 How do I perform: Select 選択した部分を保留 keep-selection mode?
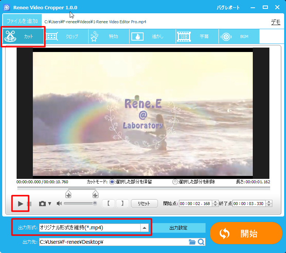tap(131, 182)
